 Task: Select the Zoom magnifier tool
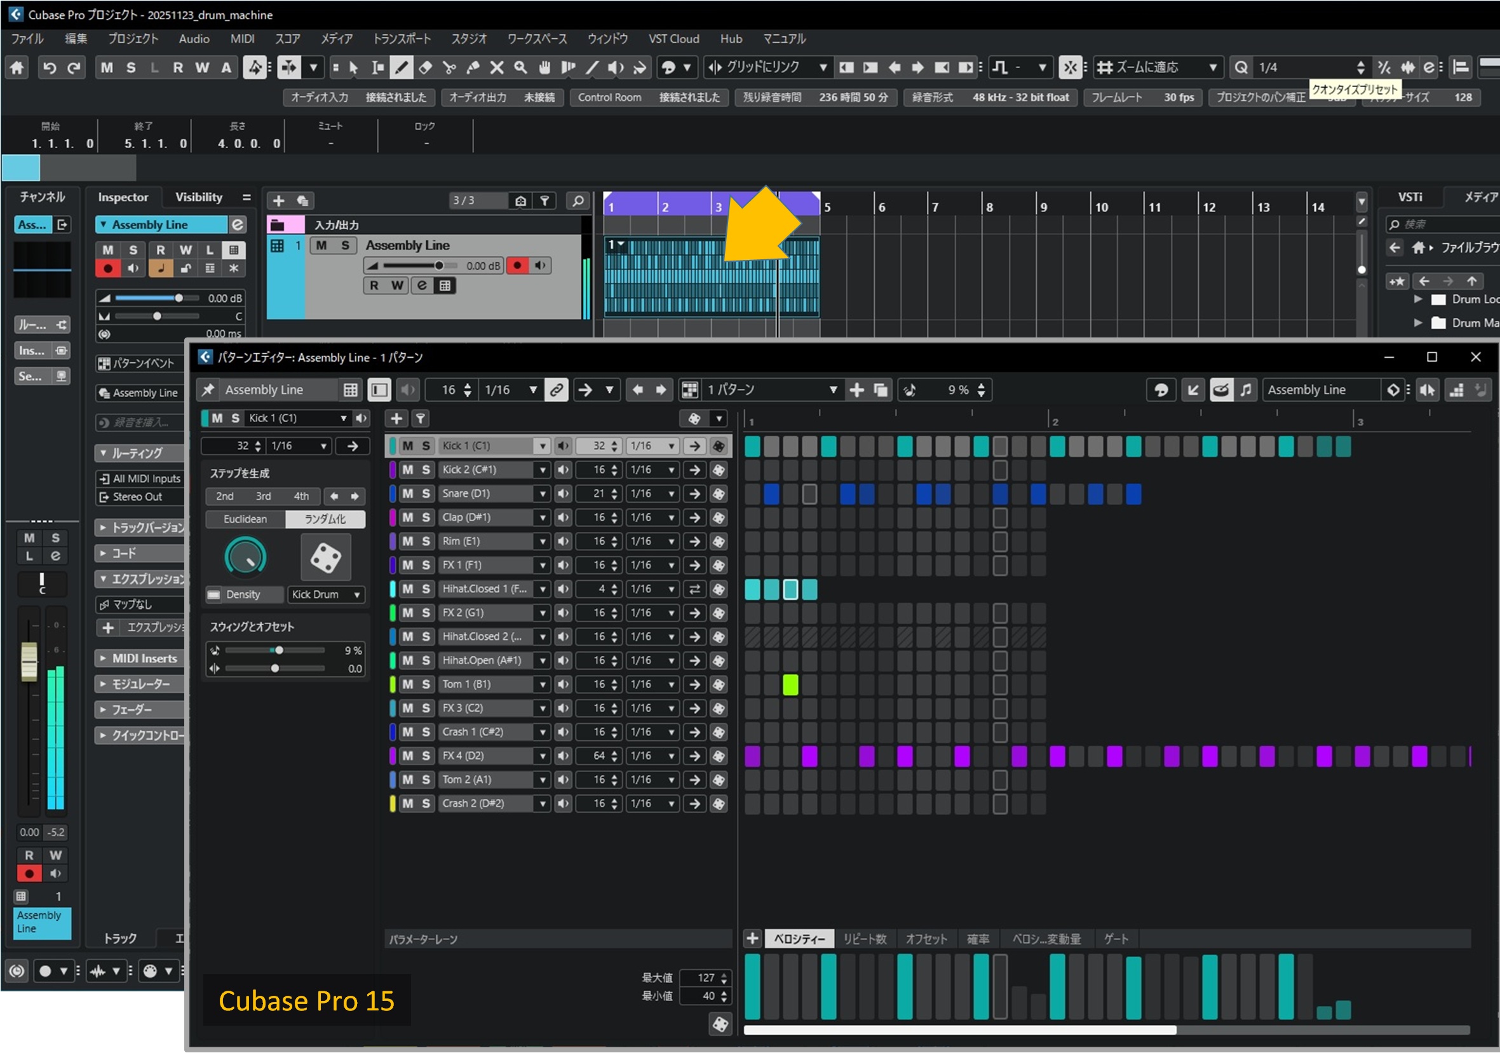pyautogui.click(x=521, y=67)
